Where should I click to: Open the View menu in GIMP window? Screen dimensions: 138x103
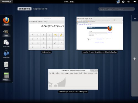[x=62, y=73]
